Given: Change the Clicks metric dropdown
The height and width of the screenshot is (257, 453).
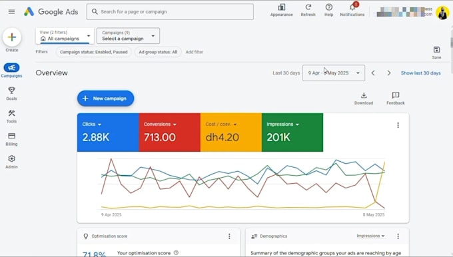Looking at the screenshot, I should pyautogui.click(x=92, y=124).
